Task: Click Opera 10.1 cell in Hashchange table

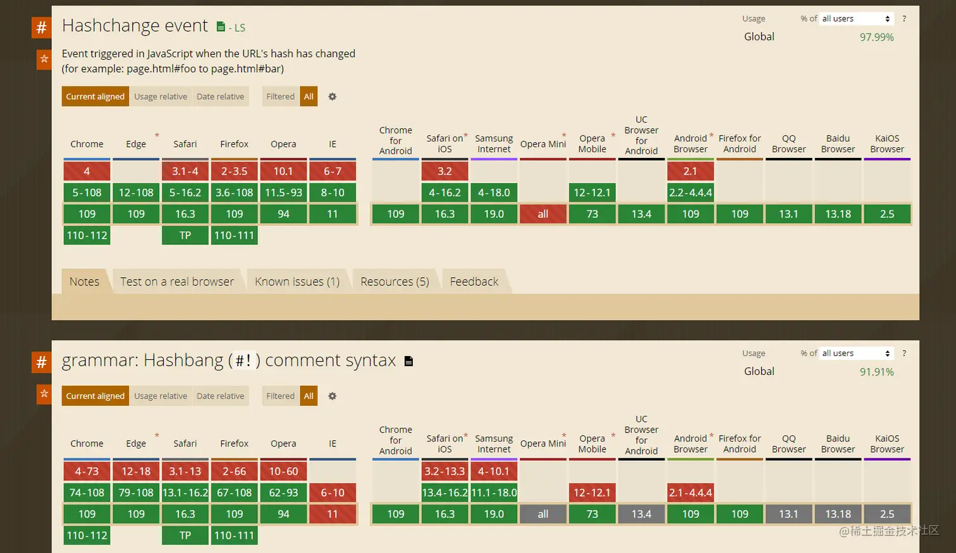Action: (283, 171)
